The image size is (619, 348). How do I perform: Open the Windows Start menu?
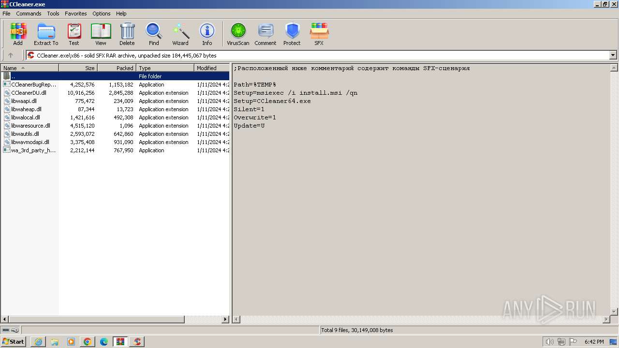pos(13,342)
